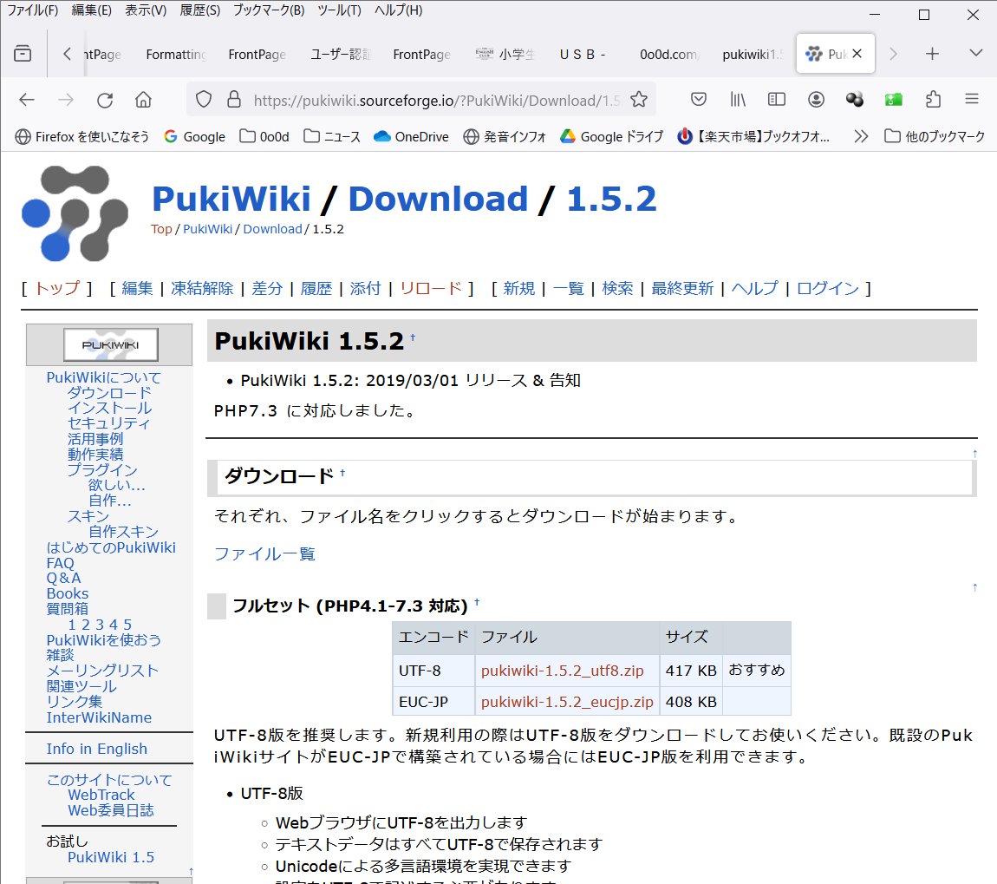
Task: Click the URL address bar
Action: click(x=433, y=100)
